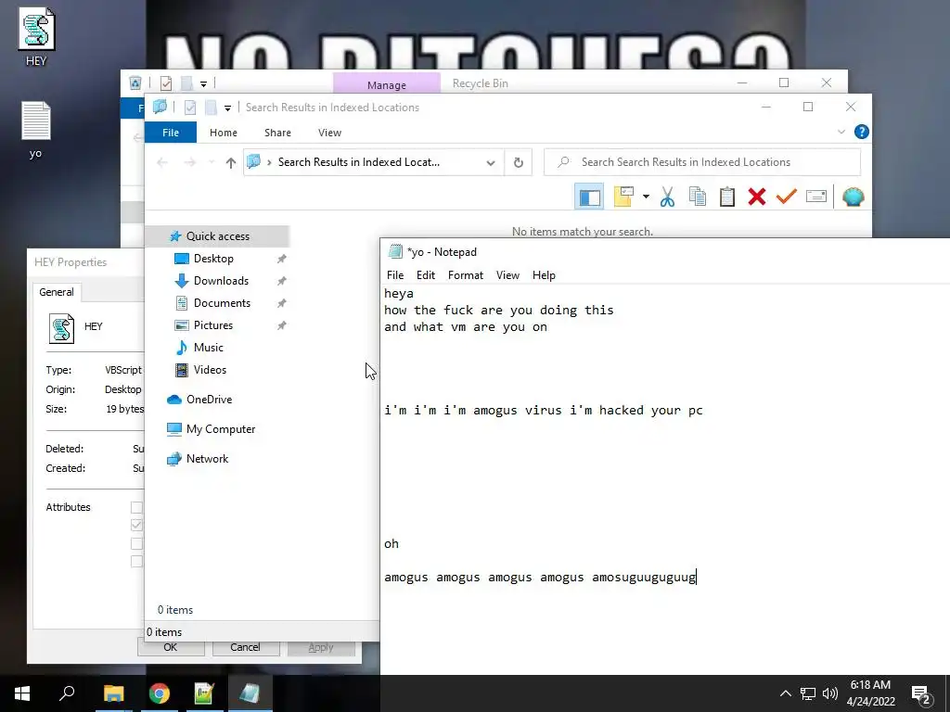Open OneDrive in the navigation pane

(x=209, y=400)
